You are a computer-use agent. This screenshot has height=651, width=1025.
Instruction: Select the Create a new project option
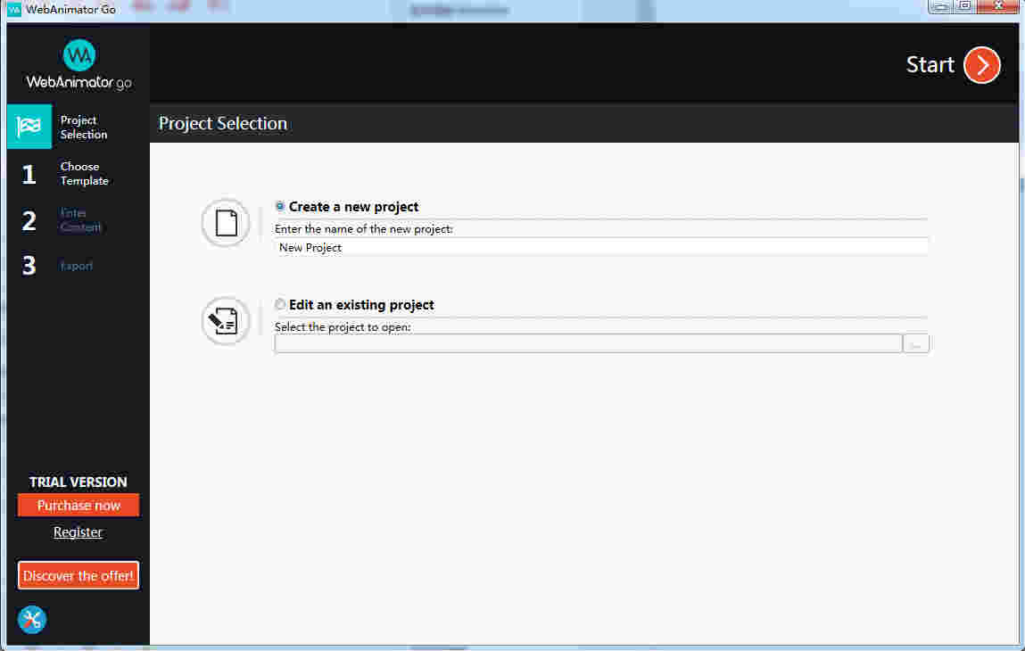pyautogui.click(x=279, y=206)
